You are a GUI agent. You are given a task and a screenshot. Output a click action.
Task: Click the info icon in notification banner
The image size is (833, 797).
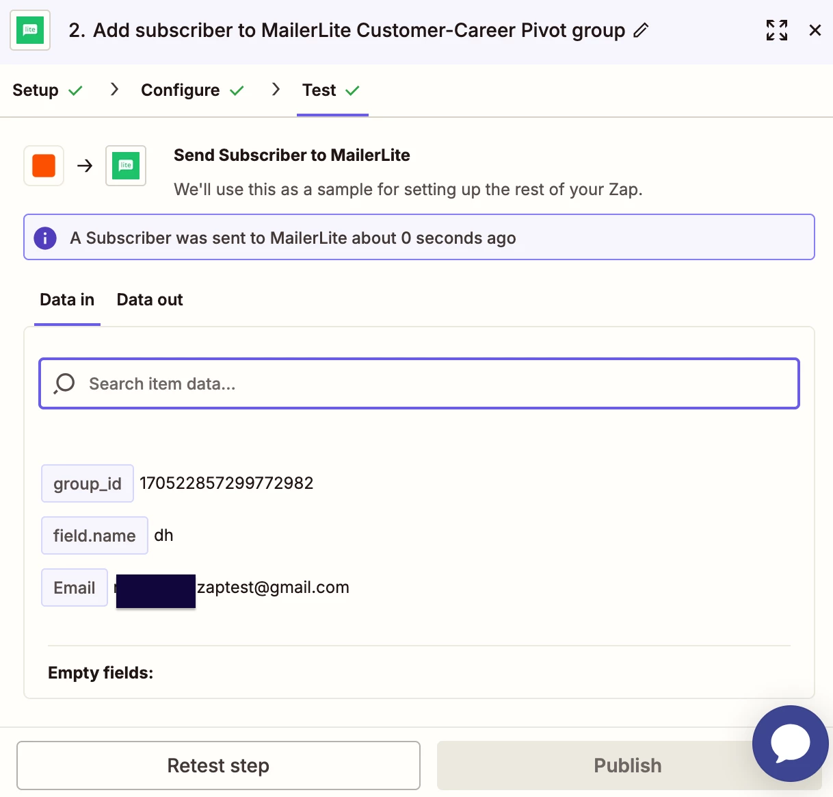45,238
